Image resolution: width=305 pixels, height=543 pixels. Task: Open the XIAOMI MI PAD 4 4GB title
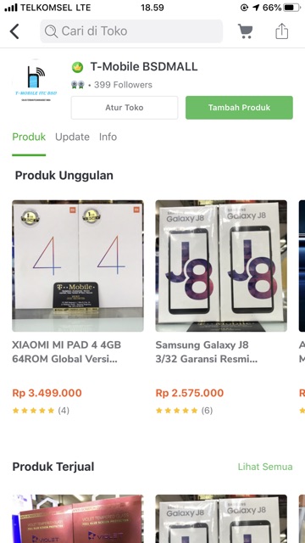tap(66, 352)
